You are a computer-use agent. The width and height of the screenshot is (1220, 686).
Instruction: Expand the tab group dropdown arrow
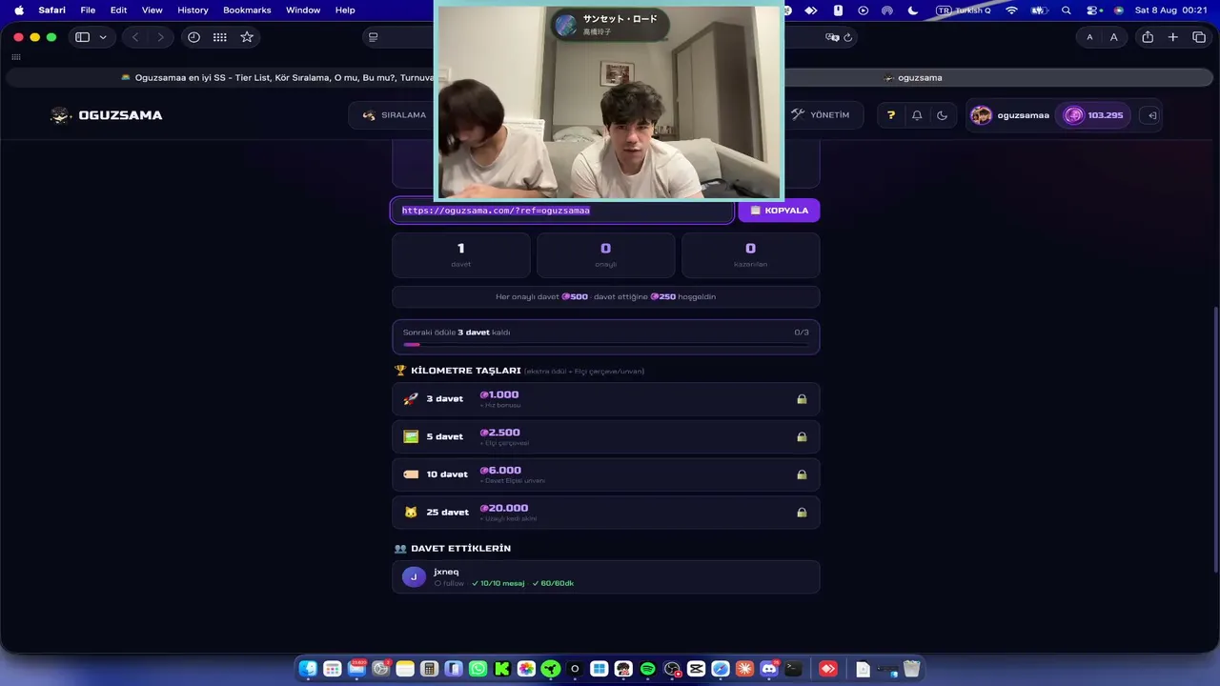click(x=103, y=37)
